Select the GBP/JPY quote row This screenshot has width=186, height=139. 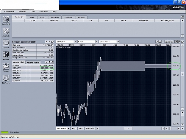(x=33, y=68)
